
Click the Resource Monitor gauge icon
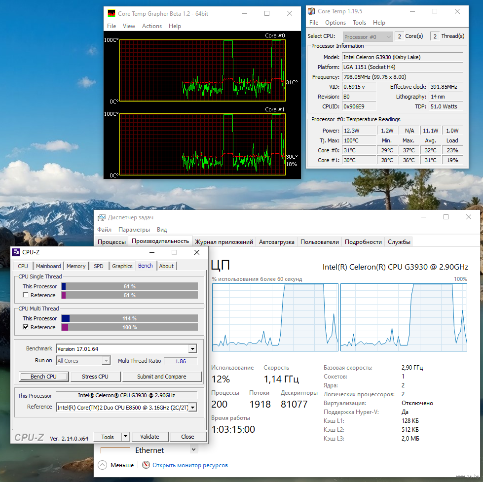point(146,465)
